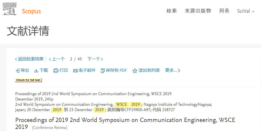Expand the 更多... options menu
Image resolution: width=261 pixels, height=131 pixels.
(172, 70)
